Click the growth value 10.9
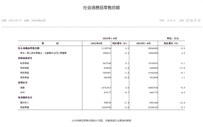The image size is (203, 127). tap(127, 78)
